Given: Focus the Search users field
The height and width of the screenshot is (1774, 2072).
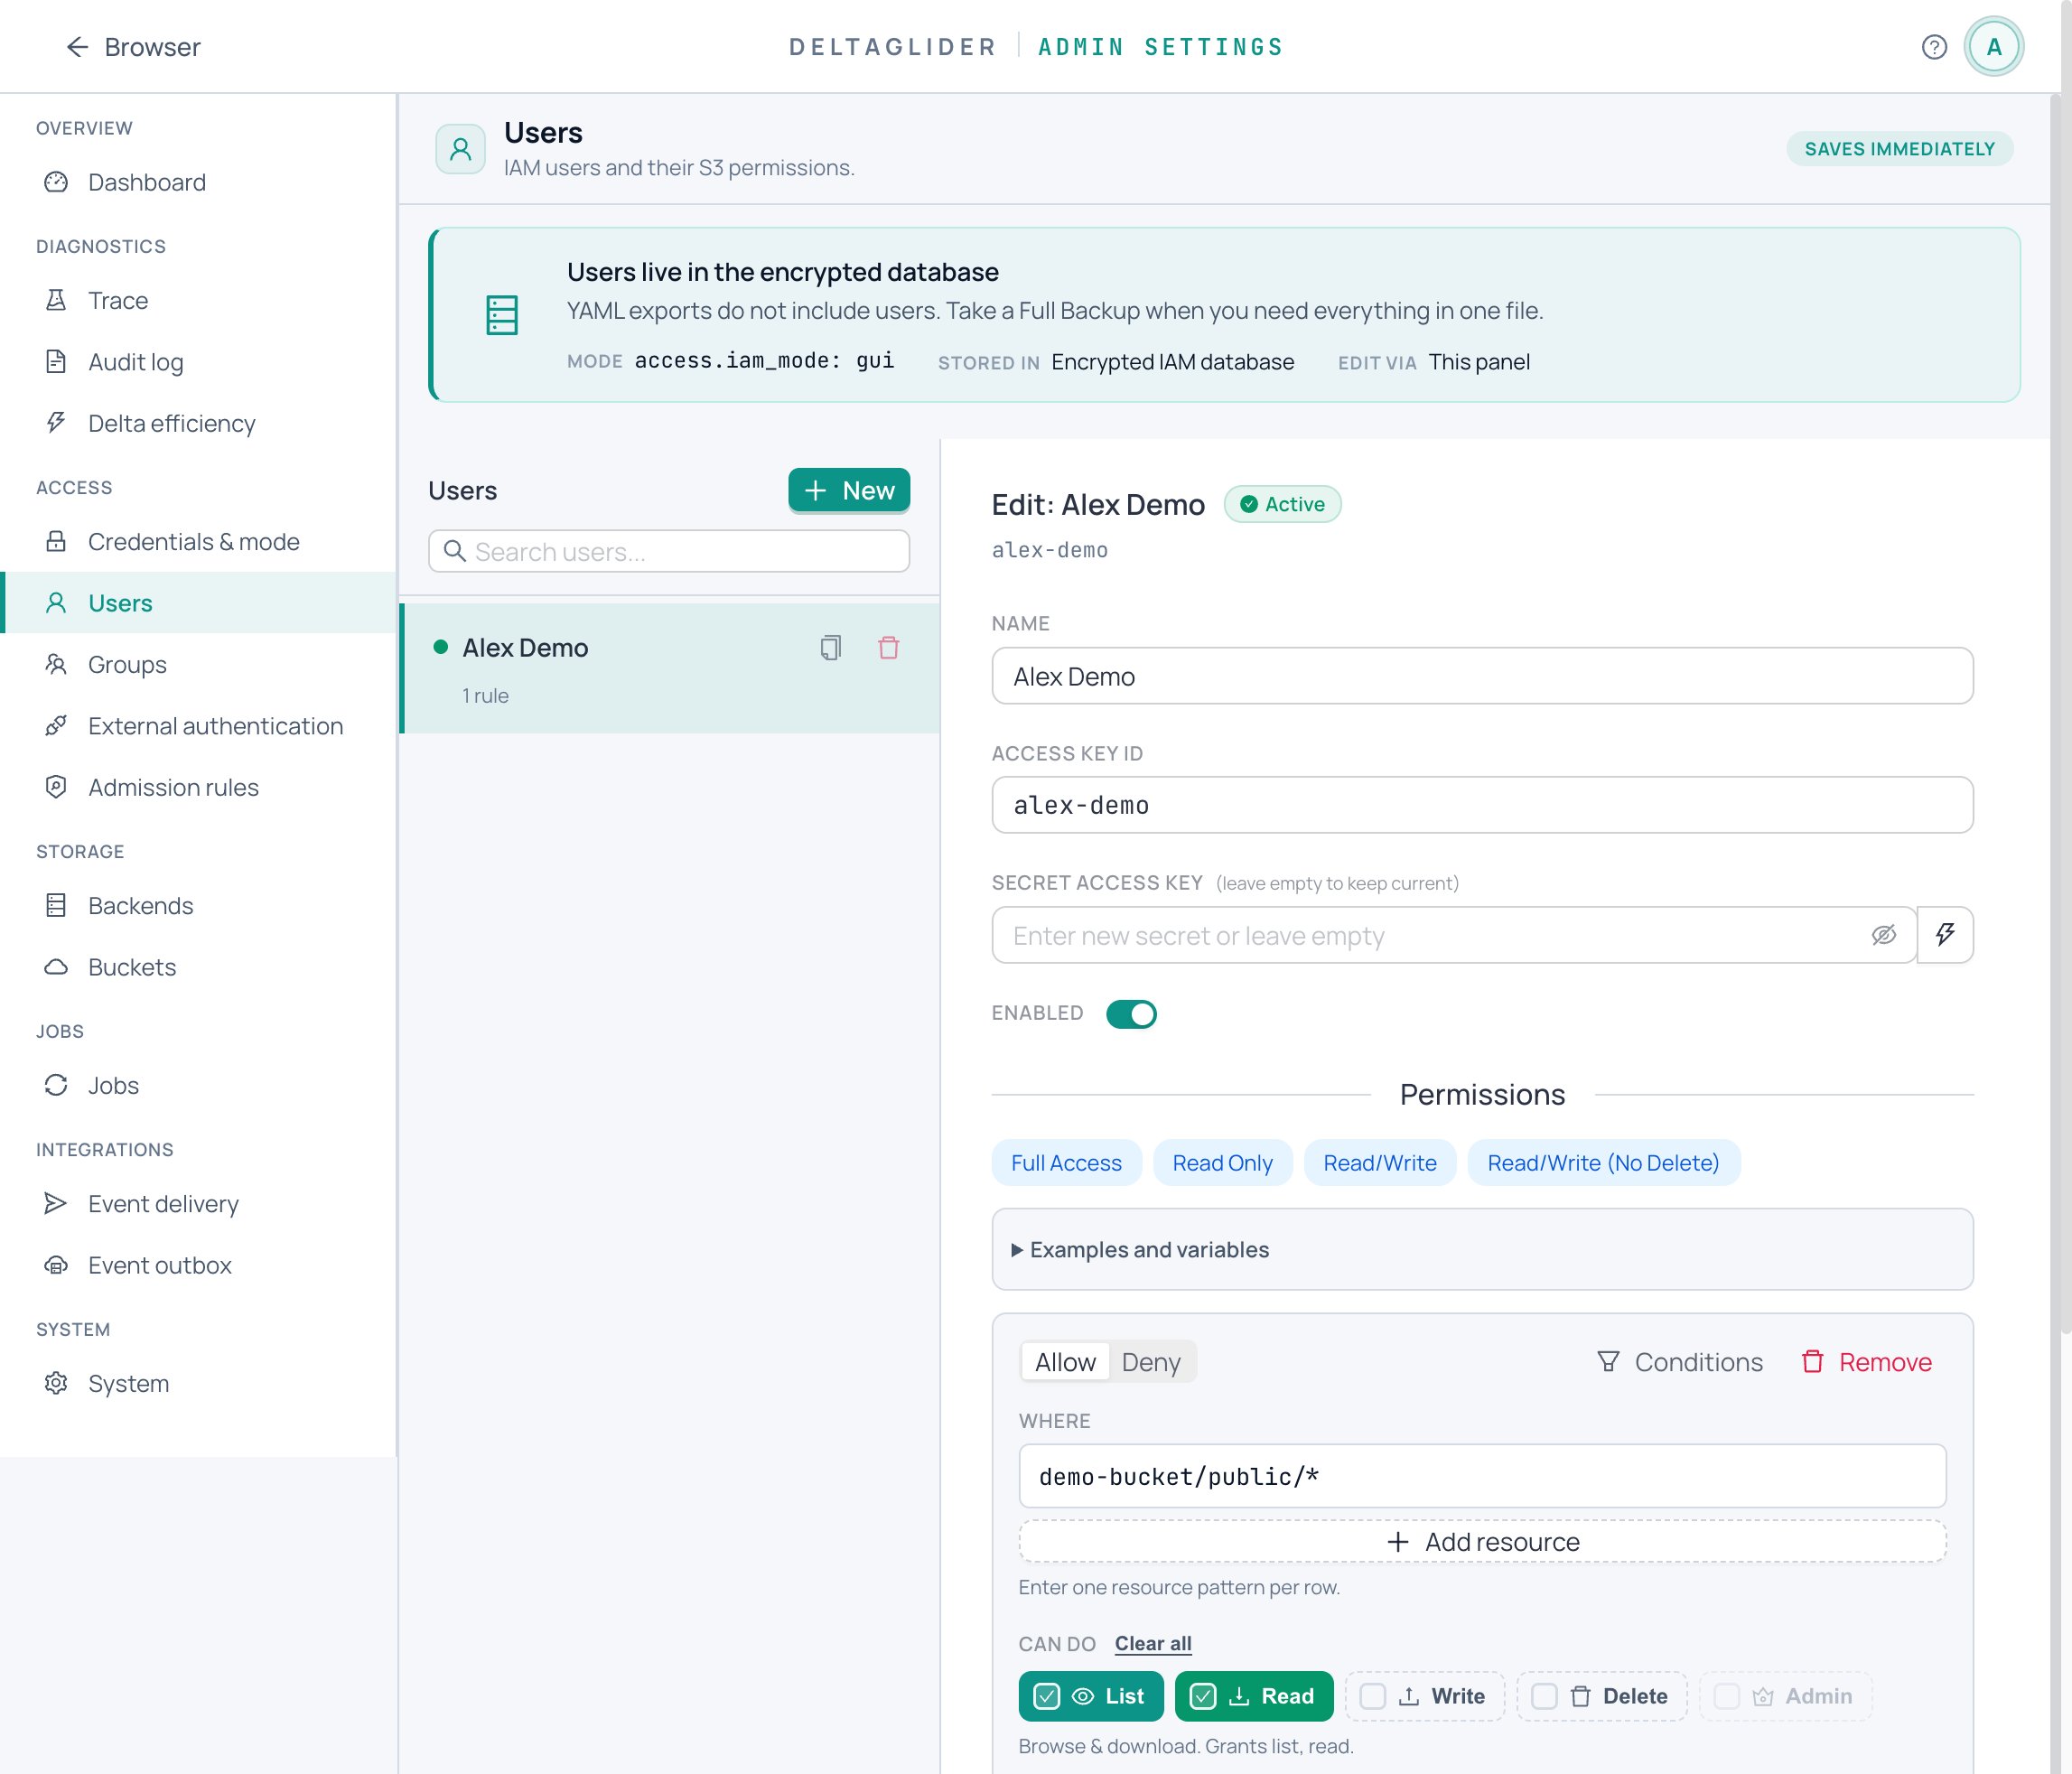Looking at the screenshot, I should [x=669, y=551].
